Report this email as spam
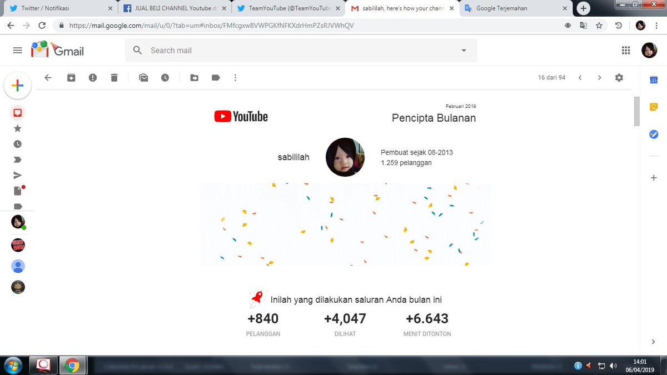This screenshot has height=375, width=667. 93,78
